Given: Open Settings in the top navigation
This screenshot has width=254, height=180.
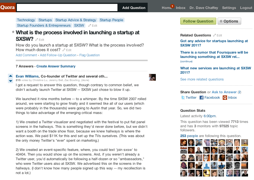Looking at the screenshot, I should click(x=229, y=8).
